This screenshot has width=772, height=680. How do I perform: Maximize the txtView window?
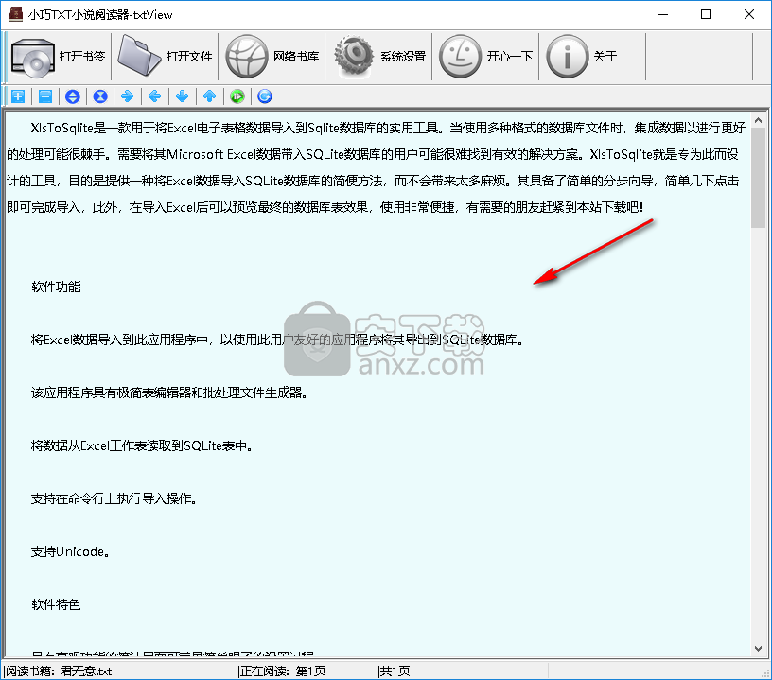[x=706, y=14]
